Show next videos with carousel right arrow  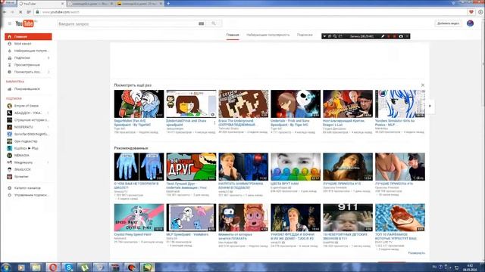pyautogui.click(x=430, y=106)
